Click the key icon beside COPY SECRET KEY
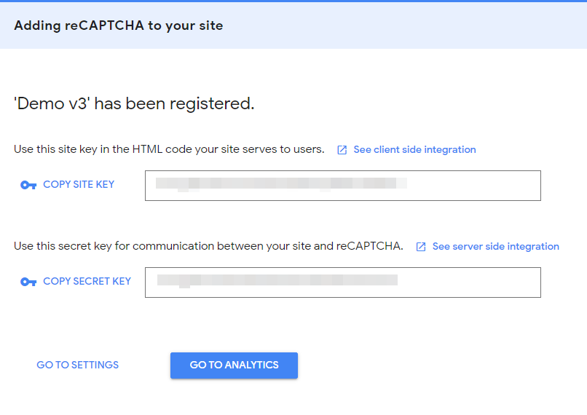Screen dimensions: 587x415 click(x=28, y=282)
